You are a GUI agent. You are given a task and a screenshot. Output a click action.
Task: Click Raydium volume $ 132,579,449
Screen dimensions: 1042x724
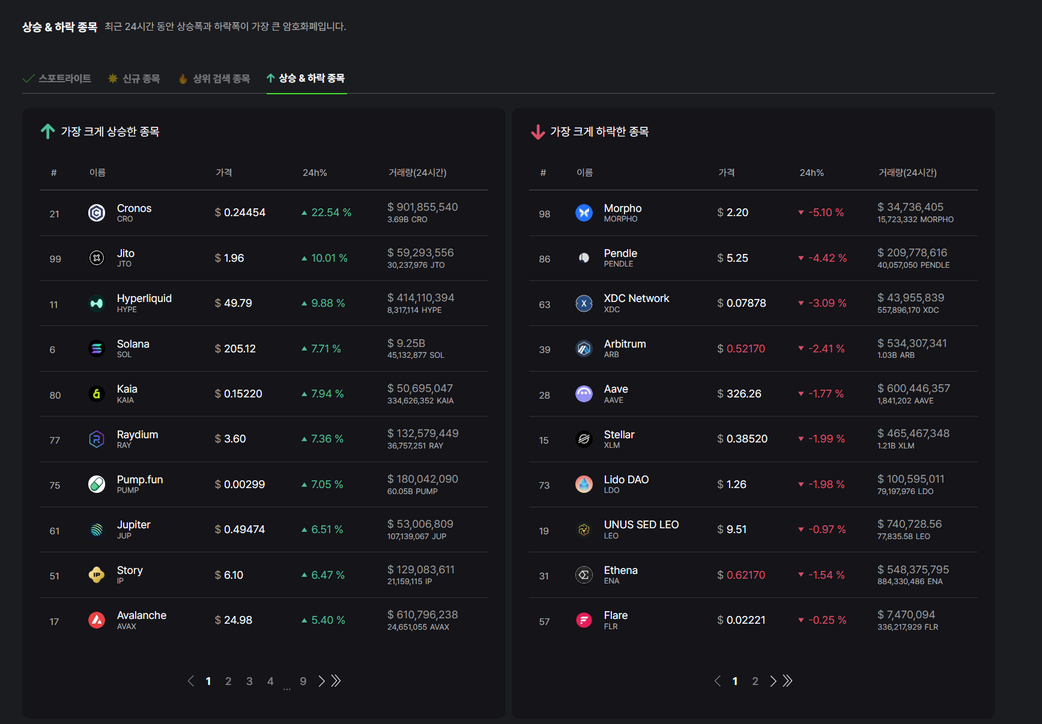click(x=423, y=433)
